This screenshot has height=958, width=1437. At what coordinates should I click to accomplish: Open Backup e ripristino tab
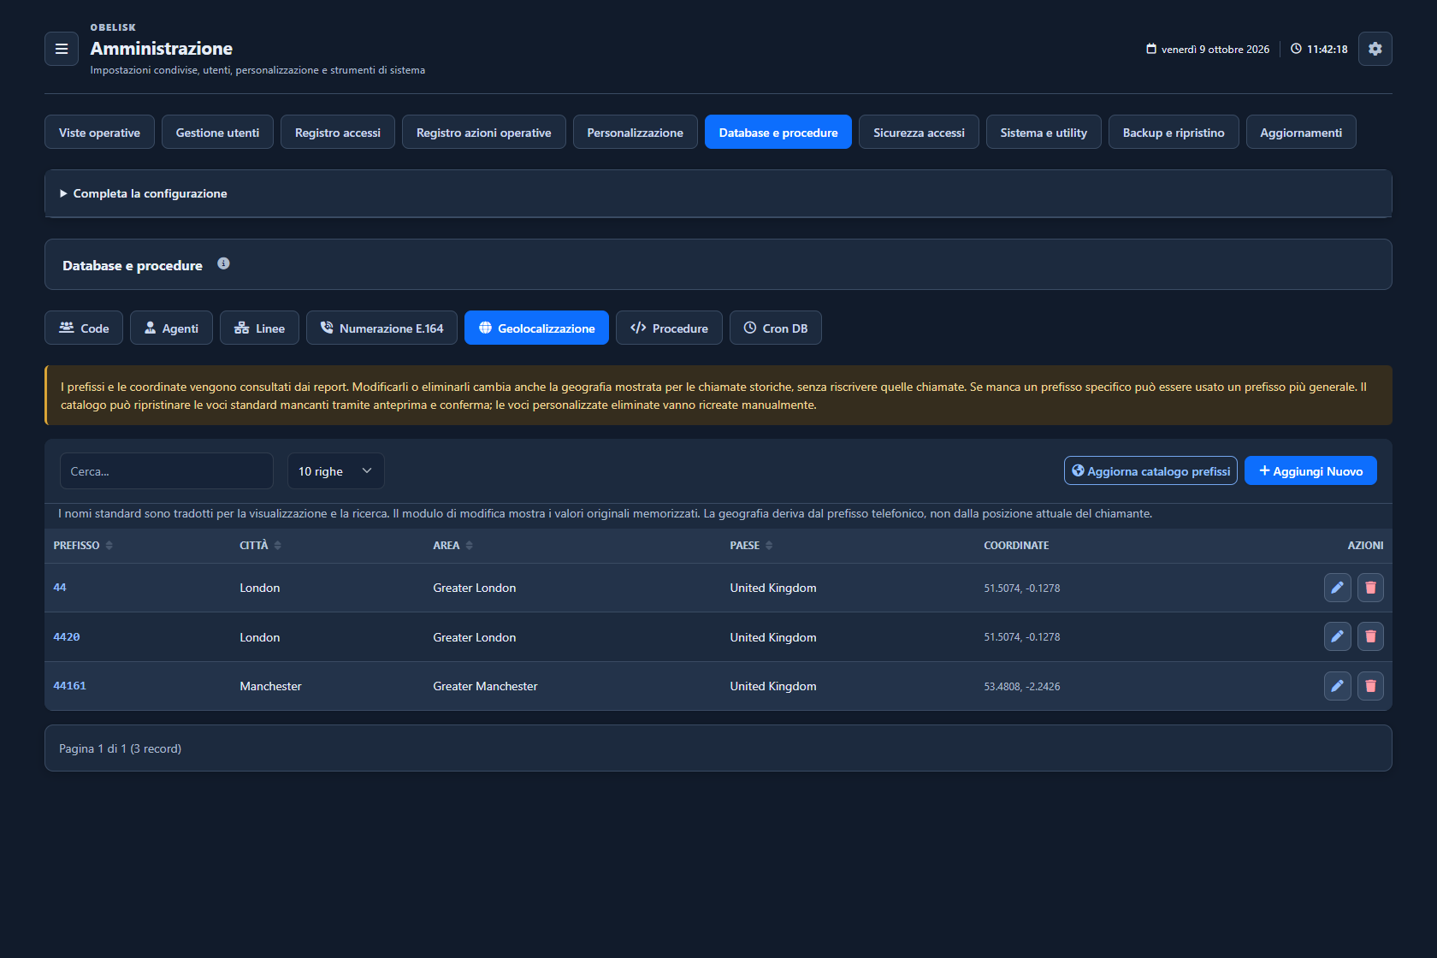[x=1174, y=132]
